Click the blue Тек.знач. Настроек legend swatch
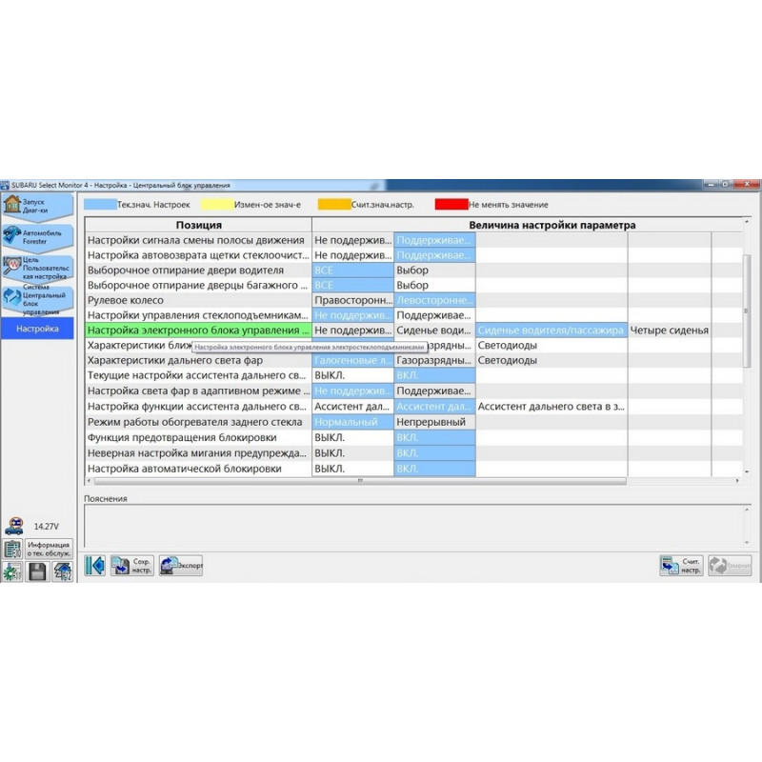The width and height of the screenshot is (762, 762). coord(99,204)
